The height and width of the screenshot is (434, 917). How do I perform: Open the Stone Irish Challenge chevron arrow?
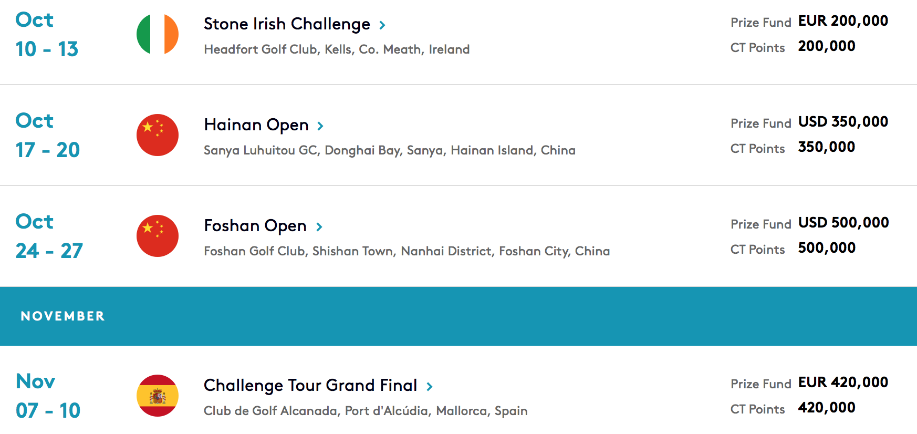click(x=382, y=25)
